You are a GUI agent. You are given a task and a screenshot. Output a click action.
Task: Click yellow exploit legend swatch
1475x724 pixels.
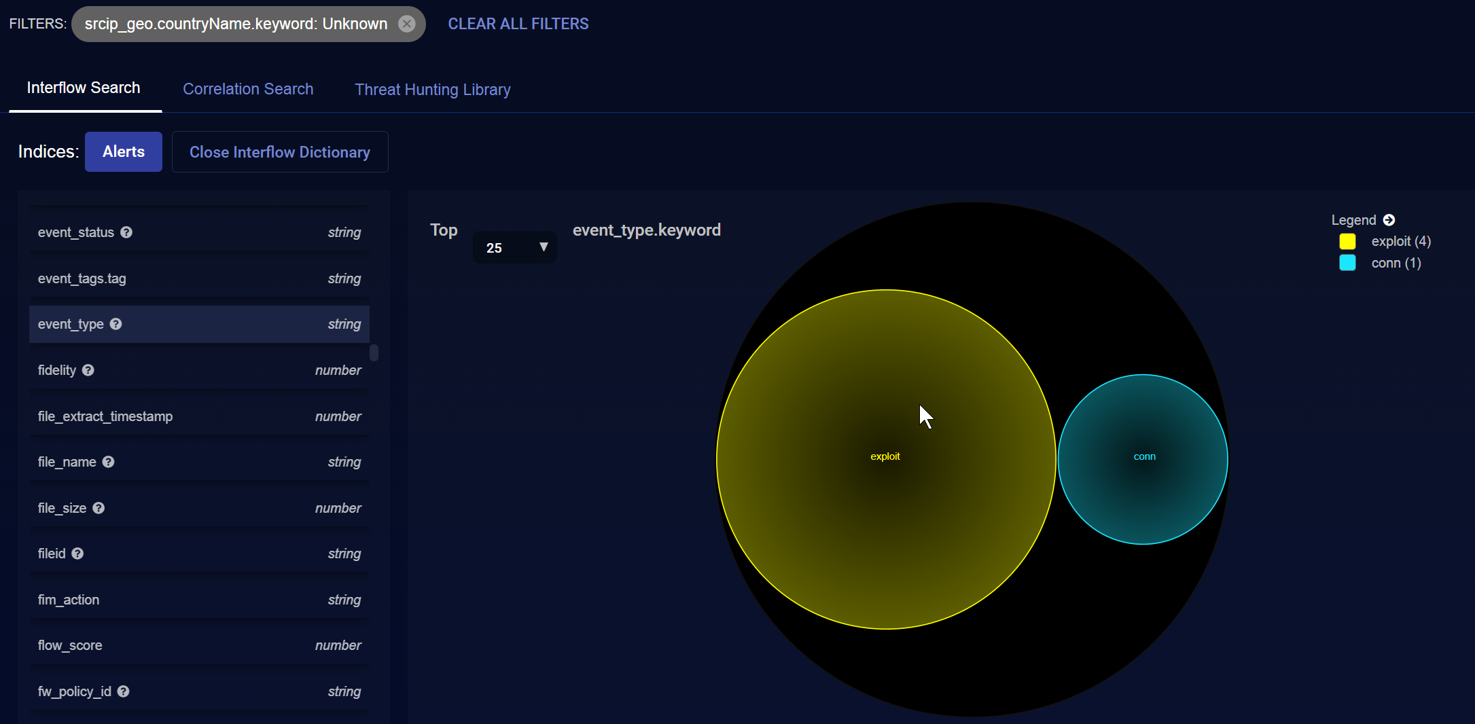coord(1347,242)
